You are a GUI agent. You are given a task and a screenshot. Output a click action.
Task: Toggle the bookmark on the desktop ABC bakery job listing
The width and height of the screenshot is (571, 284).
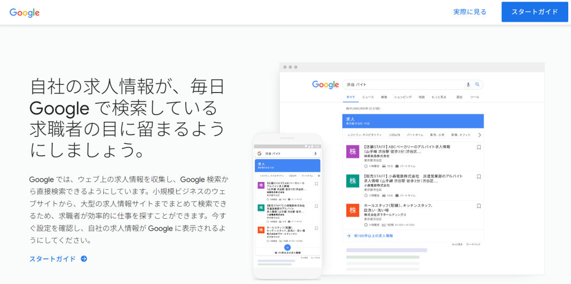tap(478, 148)
